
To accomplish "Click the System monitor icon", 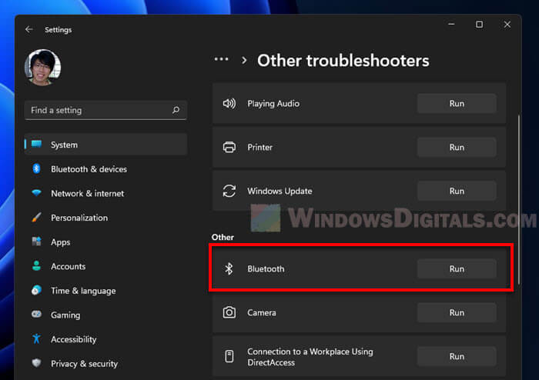I will tap(36, 144).
